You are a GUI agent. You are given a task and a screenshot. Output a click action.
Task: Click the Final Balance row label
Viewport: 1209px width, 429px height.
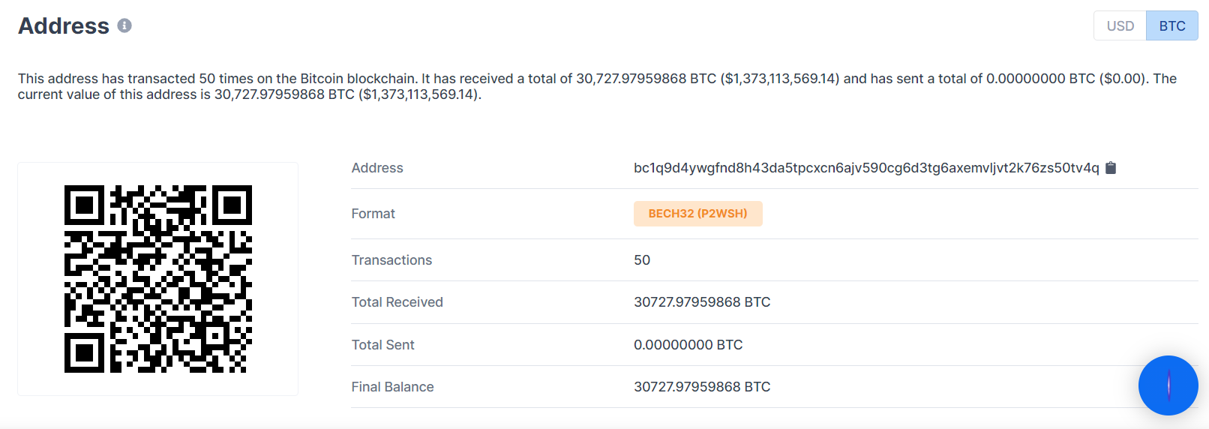coord(392,387)
